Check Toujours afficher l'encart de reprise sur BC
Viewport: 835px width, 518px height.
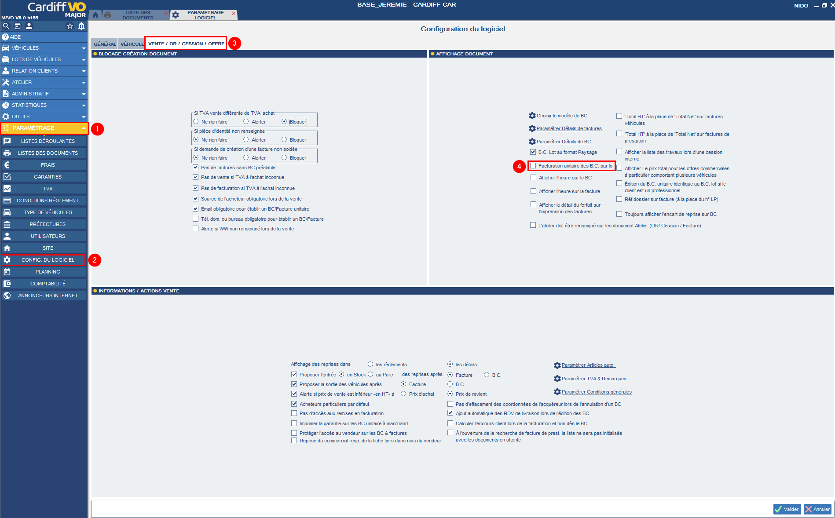pos(619,214)
